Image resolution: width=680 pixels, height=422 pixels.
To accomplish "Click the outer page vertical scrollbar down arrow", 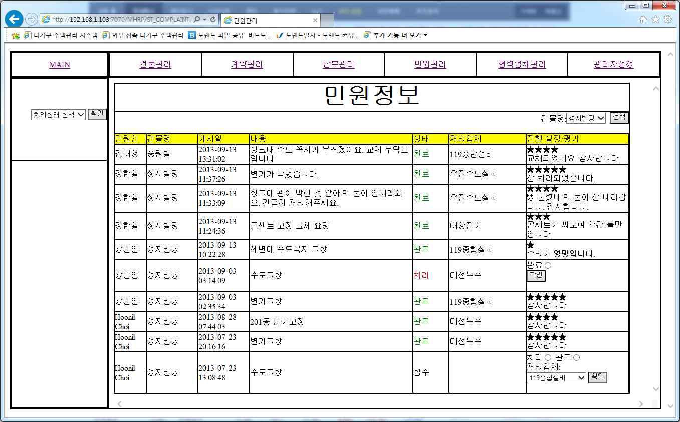I will pyautogui.click(x=670, y=405).
